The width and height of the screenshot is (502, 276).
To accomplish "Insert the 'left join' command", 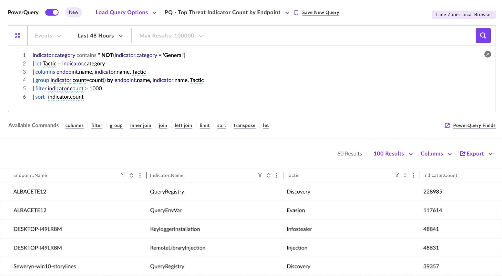I will click(x=183, y=125).
